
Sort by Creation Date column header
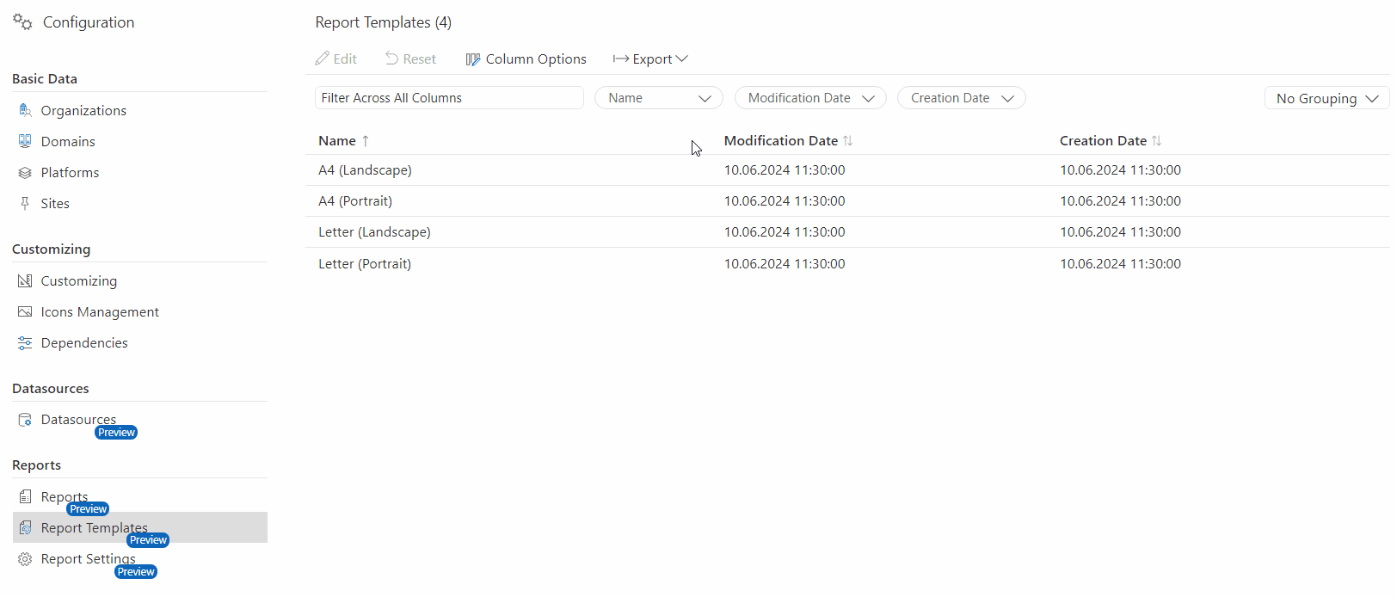pos(1103,141)
